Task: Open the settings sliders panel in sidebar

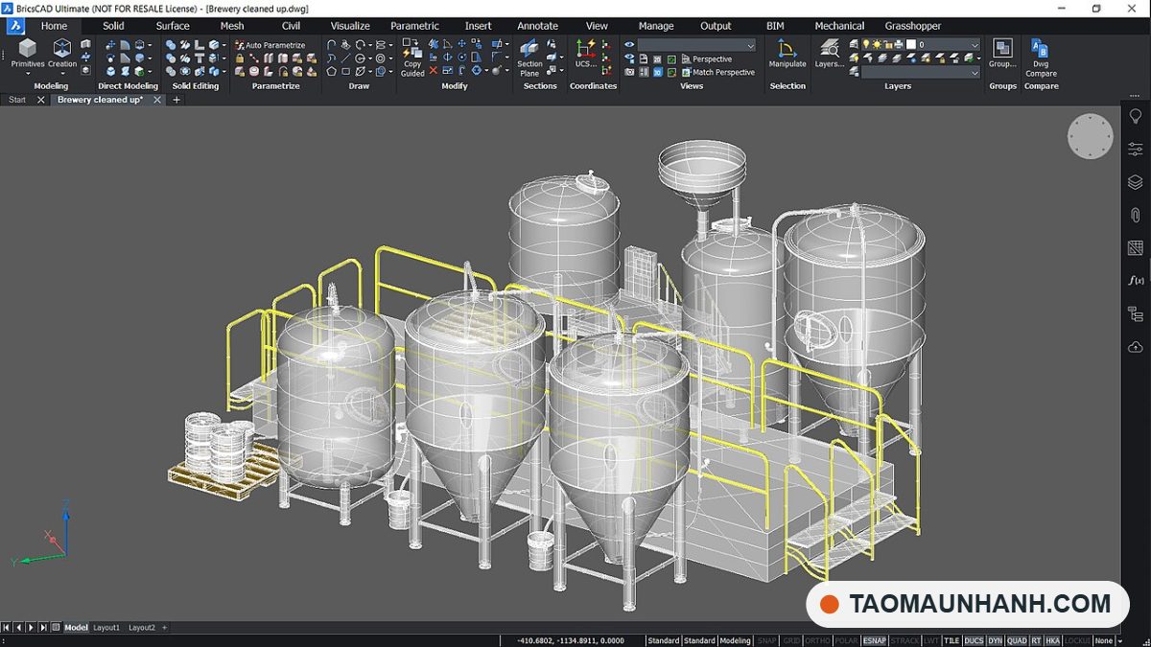Action: 1136,149
